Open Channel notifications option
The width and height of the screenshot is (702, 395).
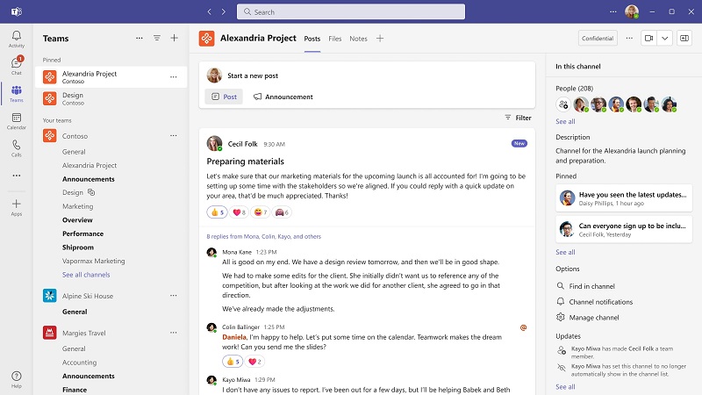coord(595,302)
